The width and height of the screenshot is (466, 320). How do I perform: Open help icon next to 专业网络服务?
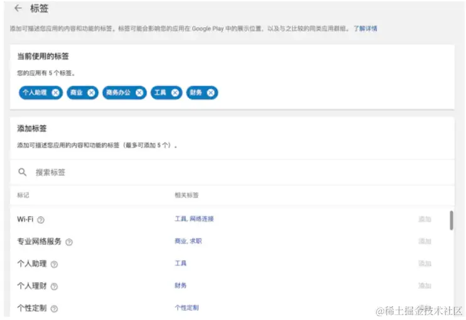coord(69,242)
